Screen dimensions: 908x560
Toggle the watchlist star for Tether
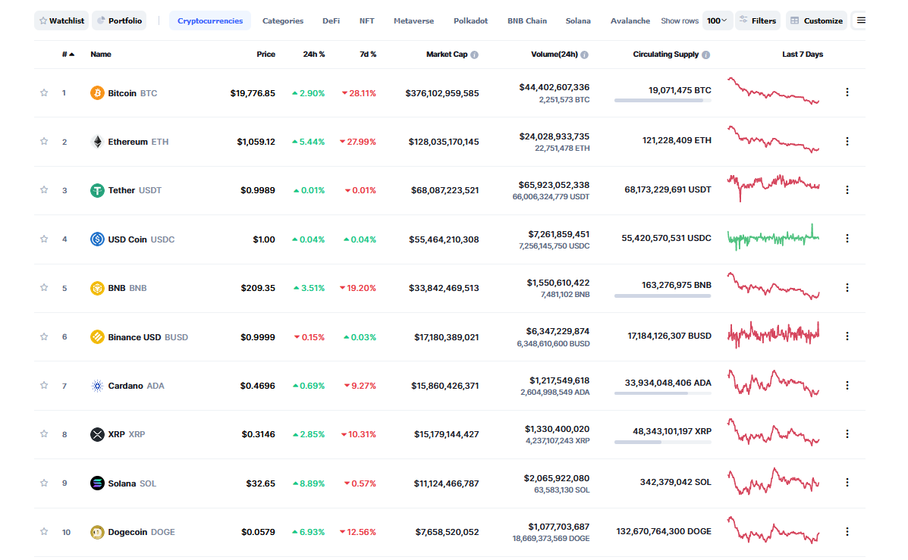[x=44, y=190]
